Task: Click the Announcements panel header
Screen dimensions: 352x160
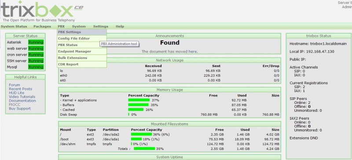Action: click(170, 36)
